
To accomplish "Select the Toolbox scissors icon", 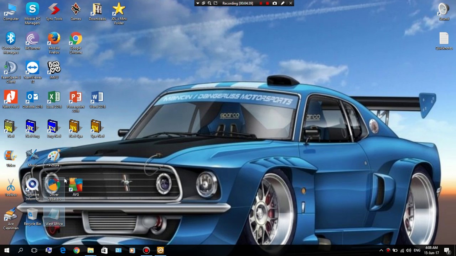I will (x=11, y=187).
